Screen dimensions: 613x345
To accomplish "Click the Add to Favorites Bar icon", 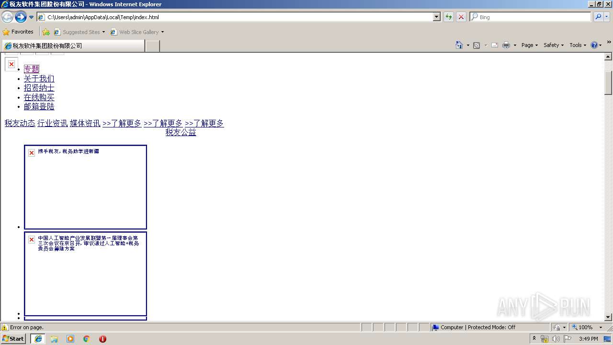I will 46,32.
